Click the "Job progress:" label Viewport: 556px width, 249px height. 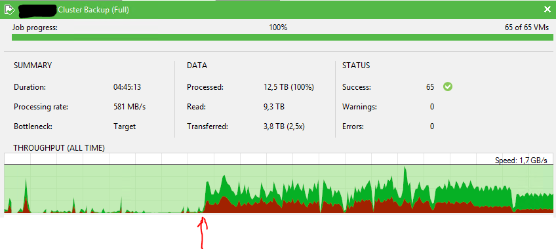35,28
